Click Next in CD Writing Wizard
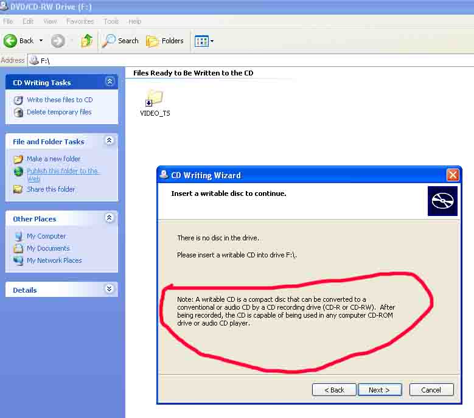This screenshot has height=418, width=474. 380,390
